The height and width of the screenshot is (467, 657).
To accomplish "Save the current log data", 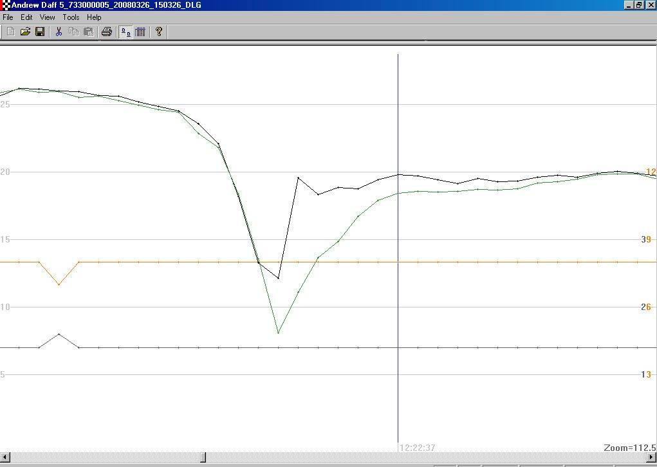I will tap(39, 32).
